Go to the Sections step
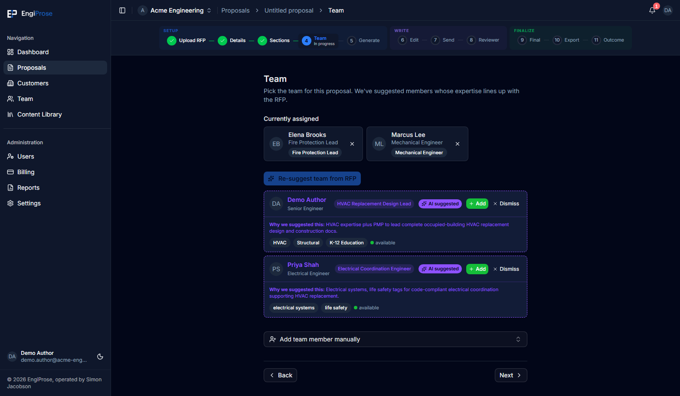The height and width of the screenshot is (396, 680). [x=274, y=40]
